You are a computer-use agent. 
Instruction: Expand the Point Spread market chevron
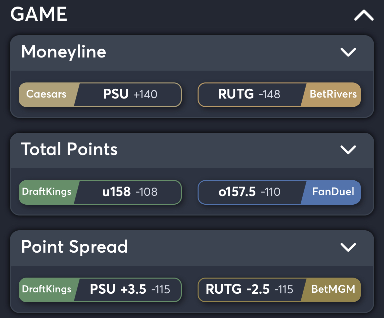(349, 247)
